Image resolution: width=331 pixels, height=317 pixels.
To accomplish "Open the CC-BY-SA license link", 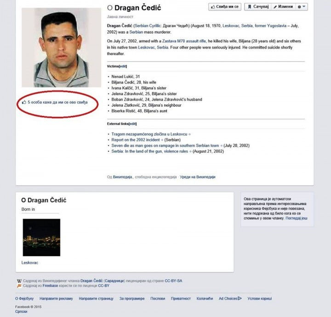I will coord(173,281).
